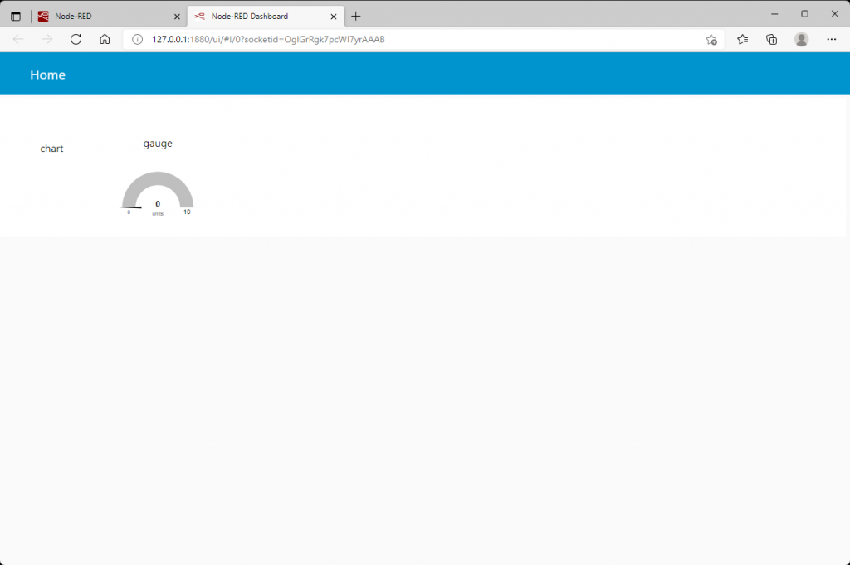The width and height of the screenshot is (850, 565).
Task: View site information for 127.0.0.1
Action: [138, 40]
